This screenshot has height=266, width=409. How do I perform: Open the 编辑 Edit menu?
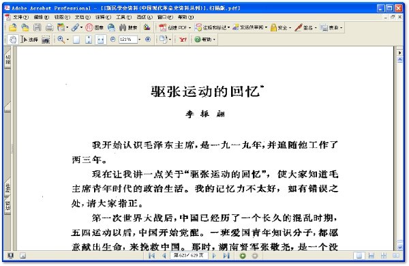tap(41, 17)
